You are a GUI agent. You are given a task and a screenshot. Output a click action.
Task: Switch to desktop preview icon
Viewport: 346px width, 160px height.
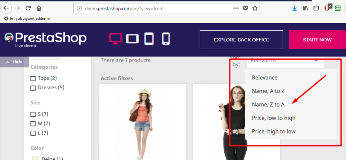click(x=116, y=39)
